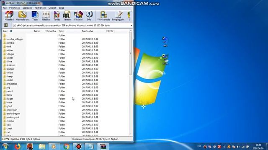Open the Súgó menu
This screenshot has width=268, height=150.
[62, 8]
